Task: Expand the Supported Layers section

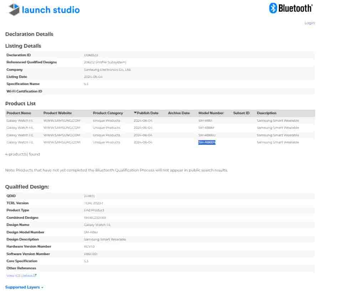Action: click(x=24, y=287)
